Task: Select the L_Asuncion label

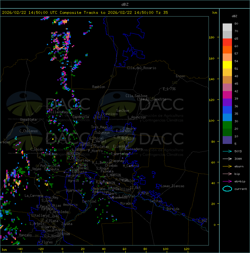Action: [137, 117]
